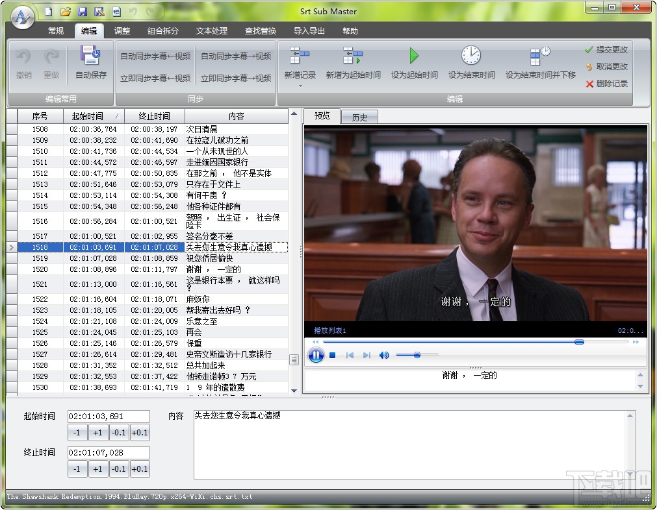657x510 pixels.
Task: Open the 常规 ribbon tab
Action: pos(56,31)
